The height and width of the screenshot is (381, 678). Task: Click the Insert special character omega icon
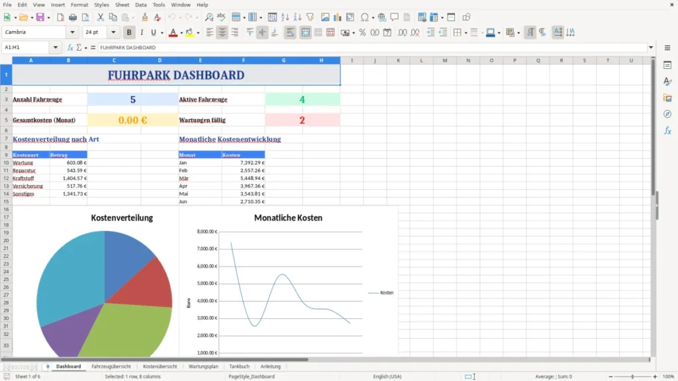coord(365,17)
